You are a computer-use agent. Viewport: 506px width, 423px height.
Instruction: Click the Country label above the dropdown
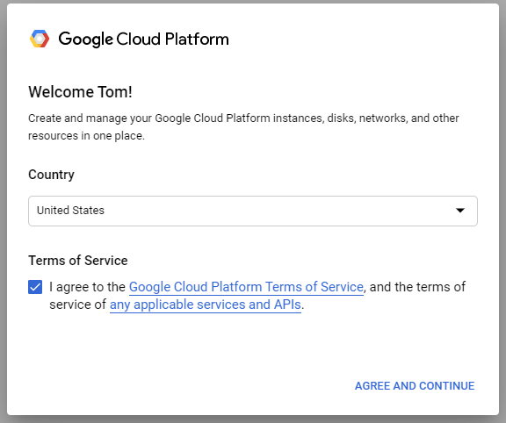51,175
